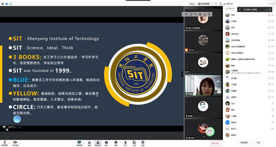Image resolution: width=276 pixels, height=147 pixels.
Task: Toggle IME simplified 简 character mode
Action: pos(200,14)
